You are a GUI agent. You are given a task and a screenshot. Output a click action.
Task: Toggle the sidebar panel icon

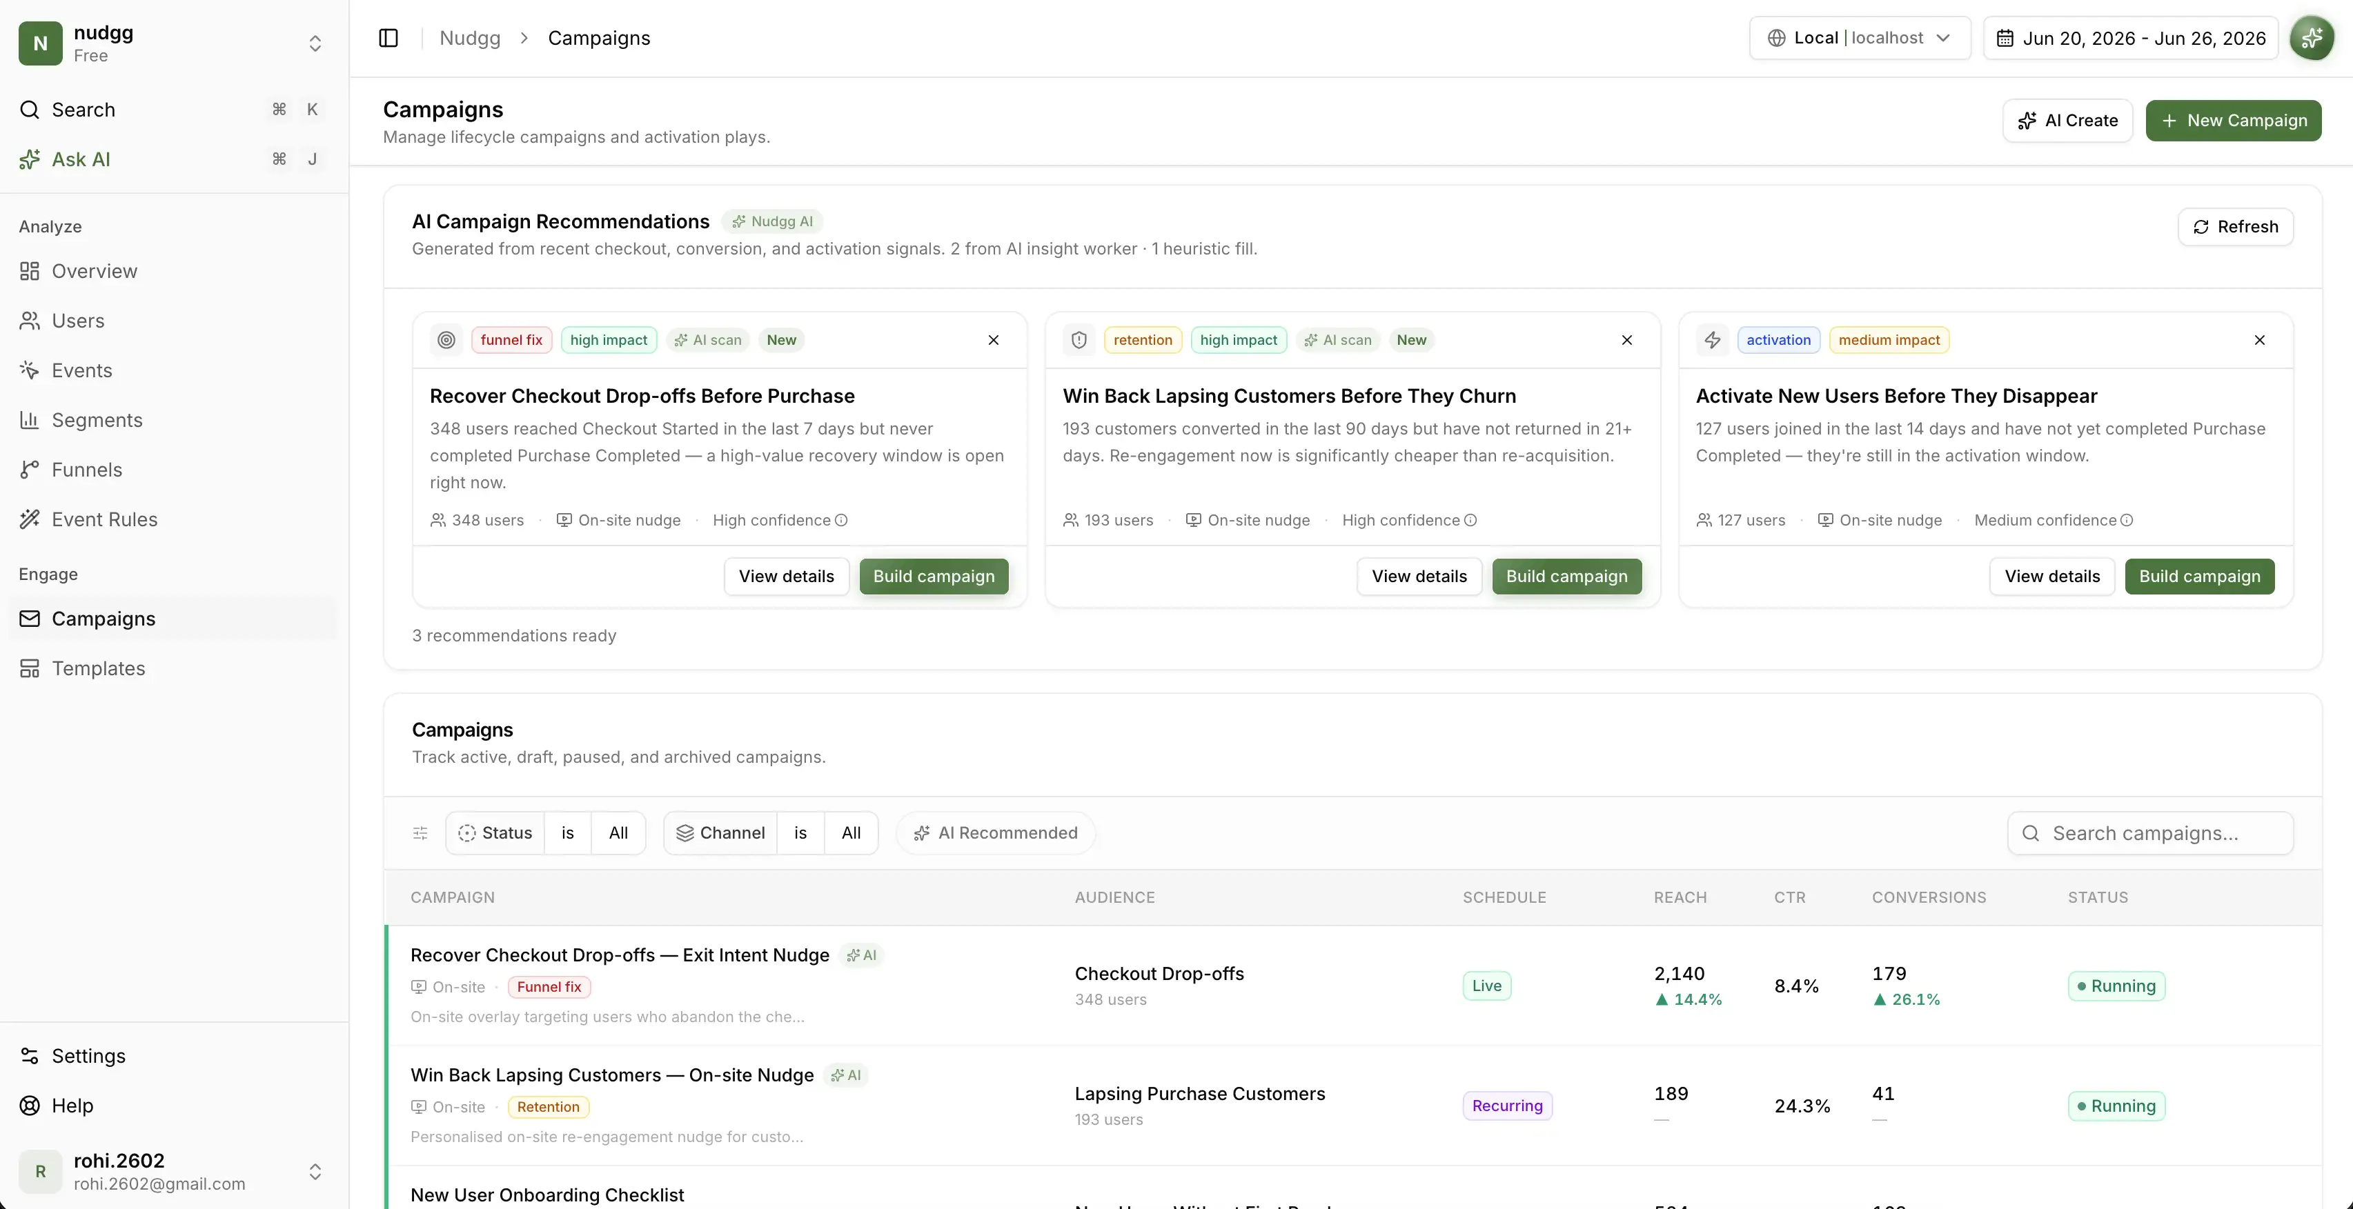pos(388,37)
